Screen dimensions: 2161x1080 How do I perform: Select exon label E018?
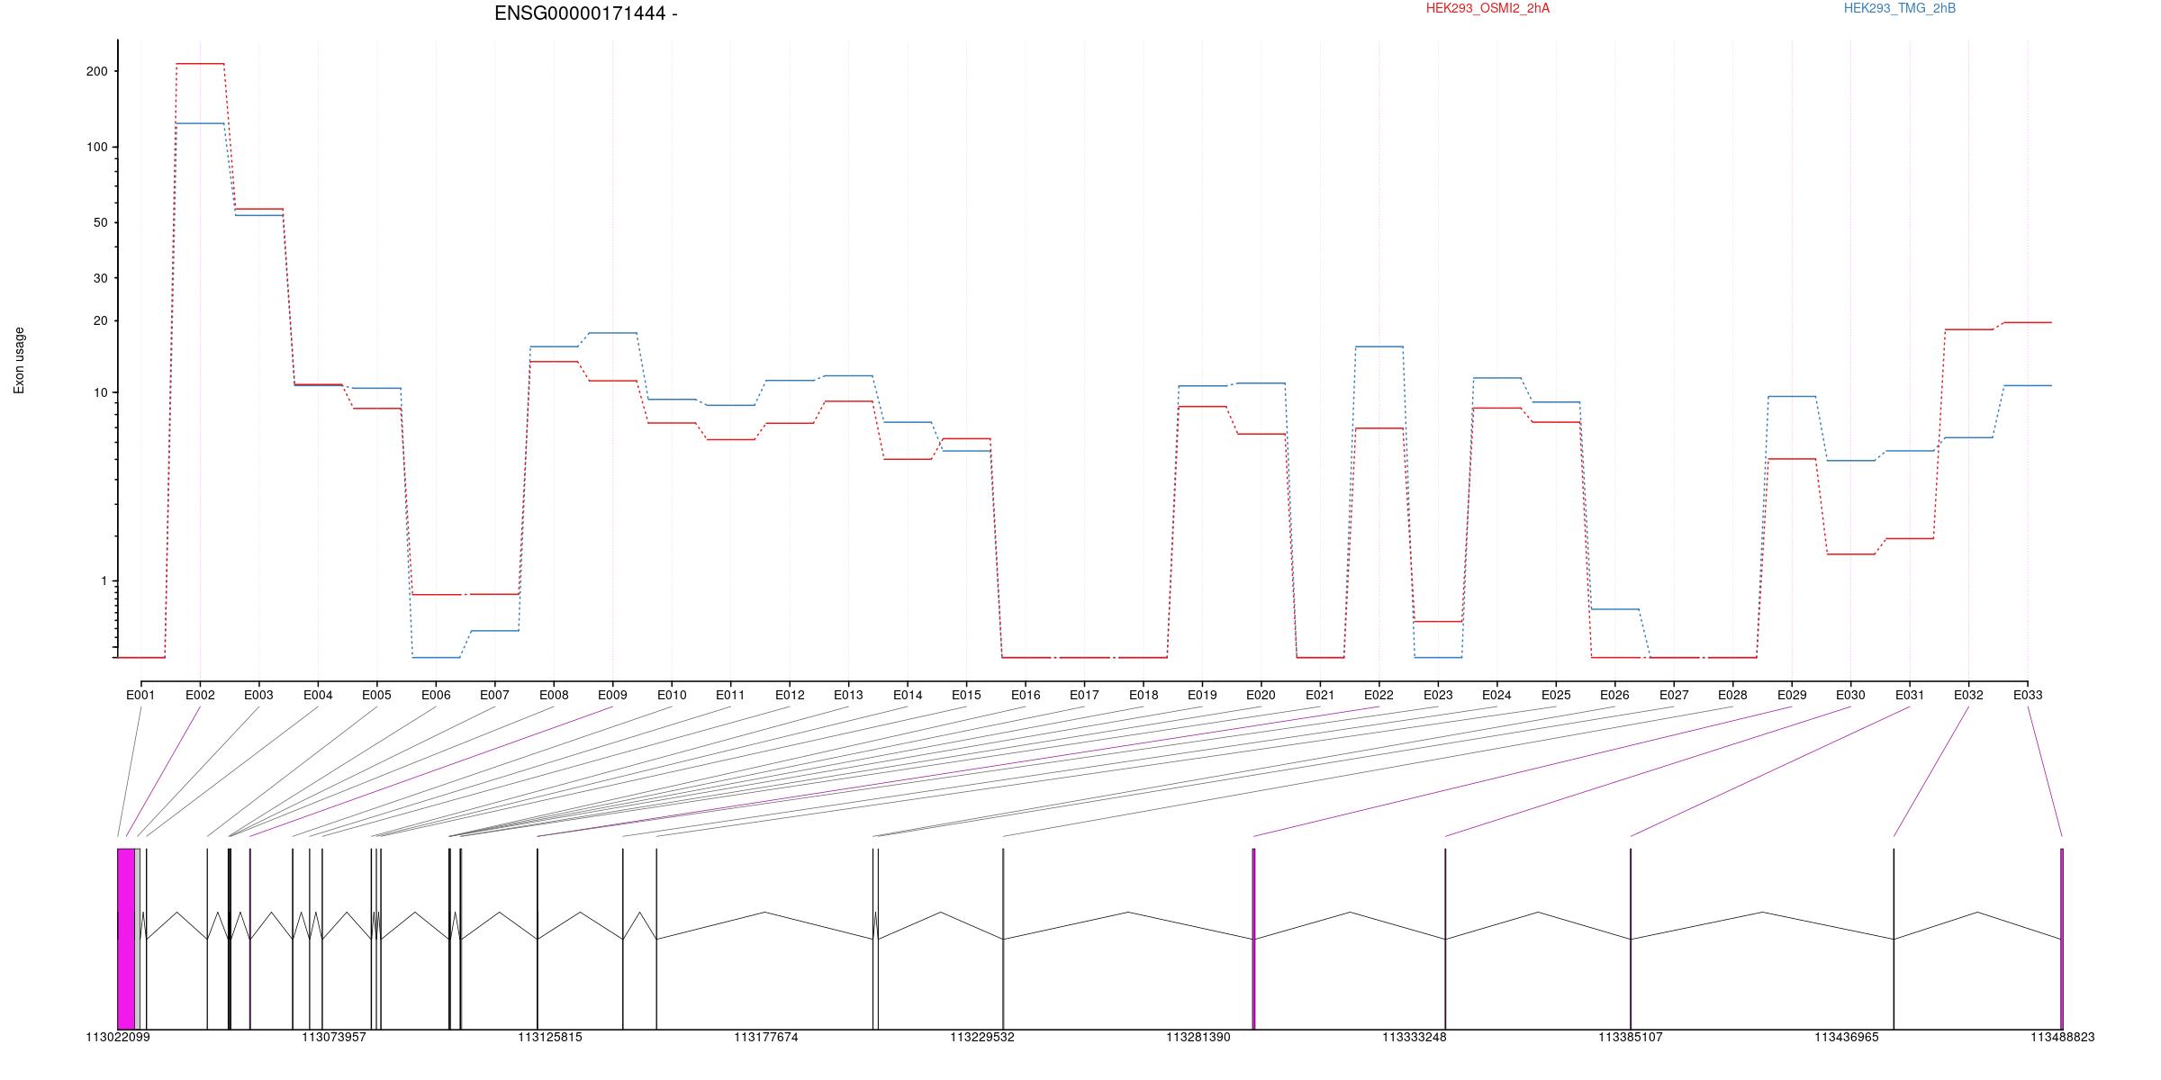pyautogui.click(x=1144, y=695)
